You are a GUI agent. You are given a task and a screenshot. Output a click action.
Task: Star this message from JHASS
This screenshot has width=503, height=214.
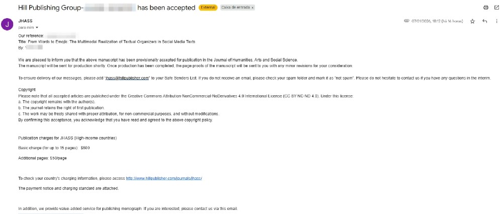[472, 21]
